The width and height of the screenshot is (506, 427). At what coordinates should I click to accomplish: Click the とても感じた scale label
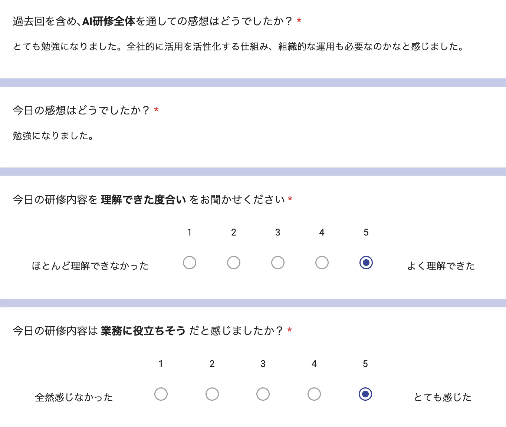coord(442,397)
